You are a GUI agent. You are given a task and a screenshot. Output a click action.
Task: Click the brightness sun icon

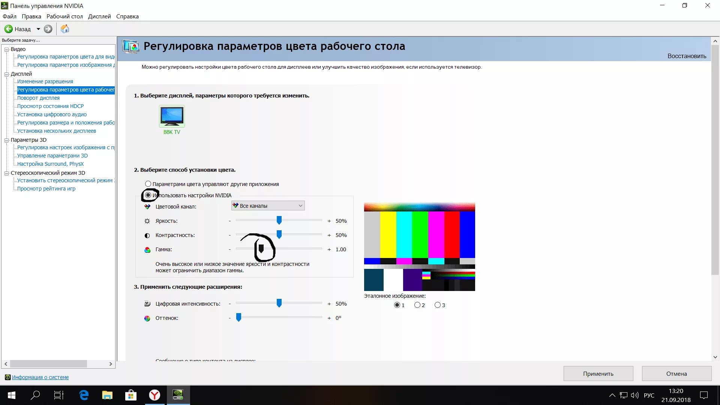pos(147,221)
